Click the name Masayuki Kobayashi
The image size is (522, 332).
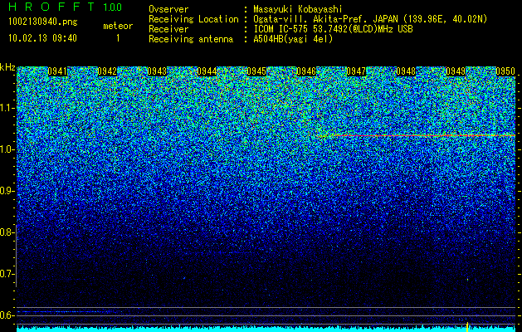point(297,9)
